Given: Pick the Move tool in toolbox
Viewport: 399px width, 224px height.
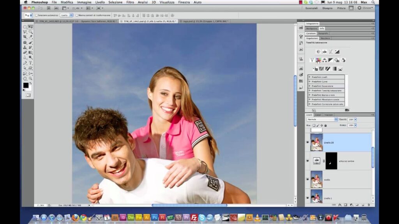Looking at the screenshot, I should coord(30,27).
